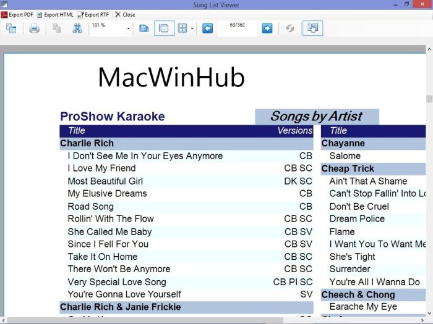Screen dimensions: 433x324
Task: Click the Export HTML button
Action: [x=55, y=15]
